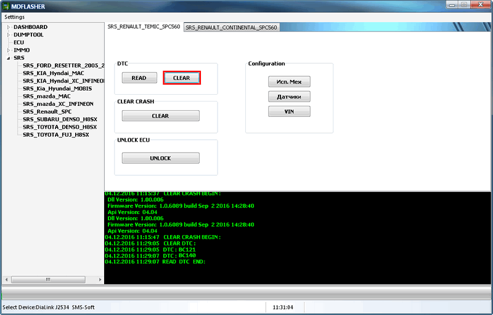This screenshot has height=315, width=493.
Task: Close the MDFLASHER window
Action: (x=481, y=5)
